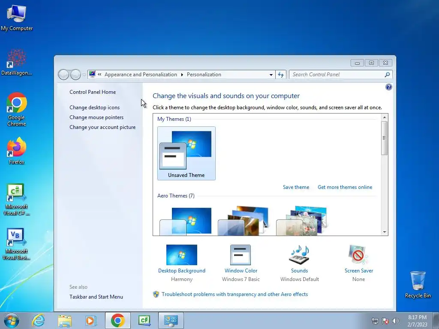This screenshot has height=329, width=439.
Task: Open the Action Center flag icon
Action: click(x=385, y=321)
